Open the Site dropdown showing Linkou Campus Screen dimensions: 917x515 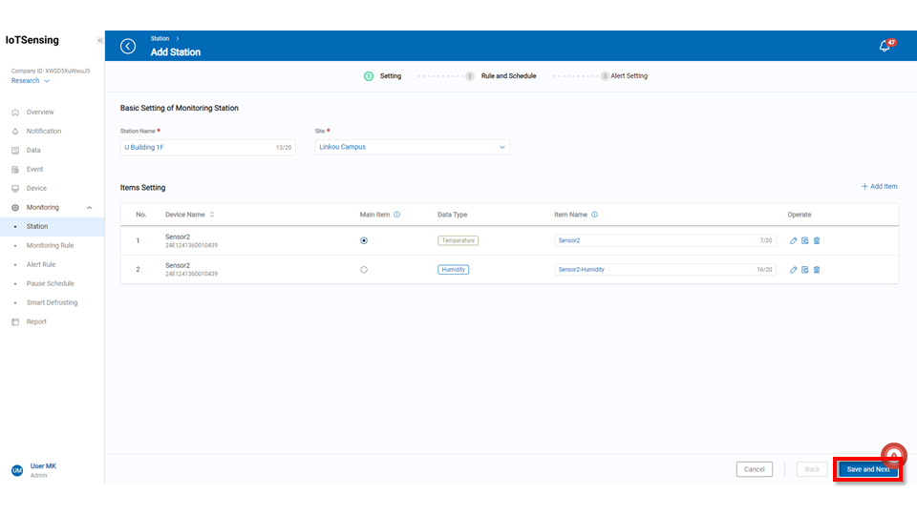click(x=412, y=148)
